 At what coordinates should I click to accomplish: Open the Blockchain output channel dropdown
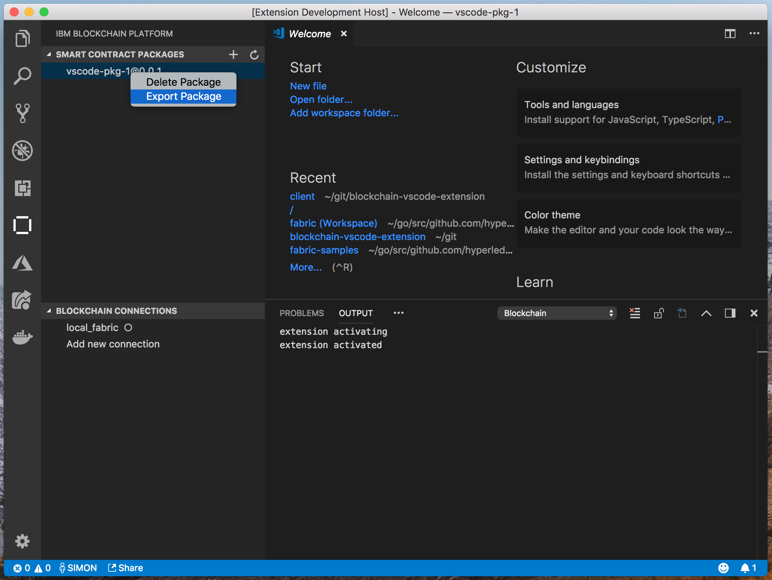point(557,313)
